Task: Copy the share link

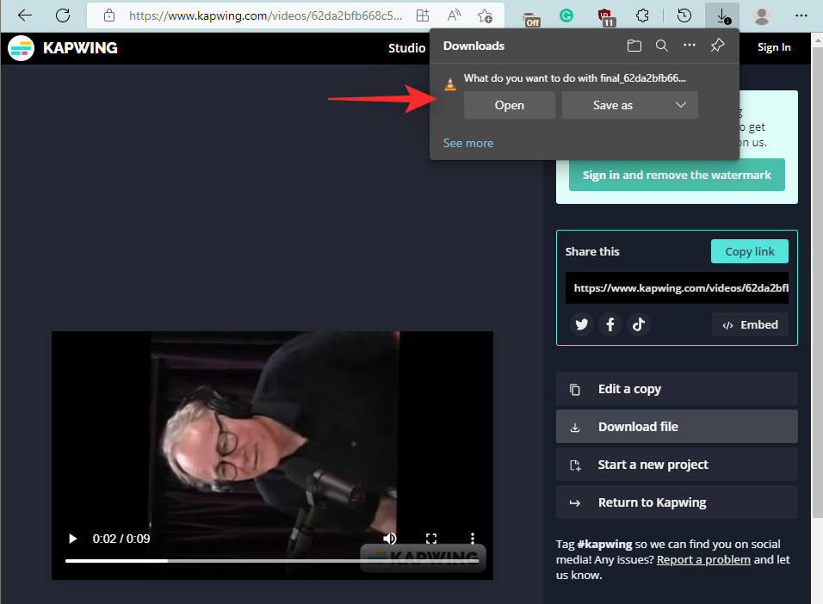Action: coord(750,251)
